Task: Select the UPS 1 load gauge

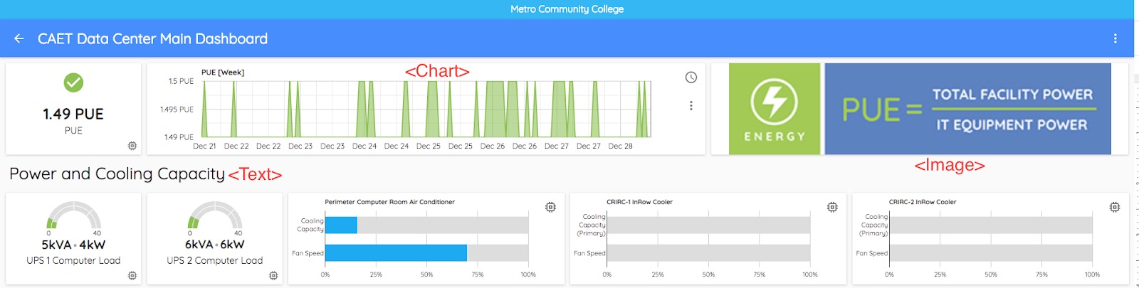Action: tap(73, 215)
